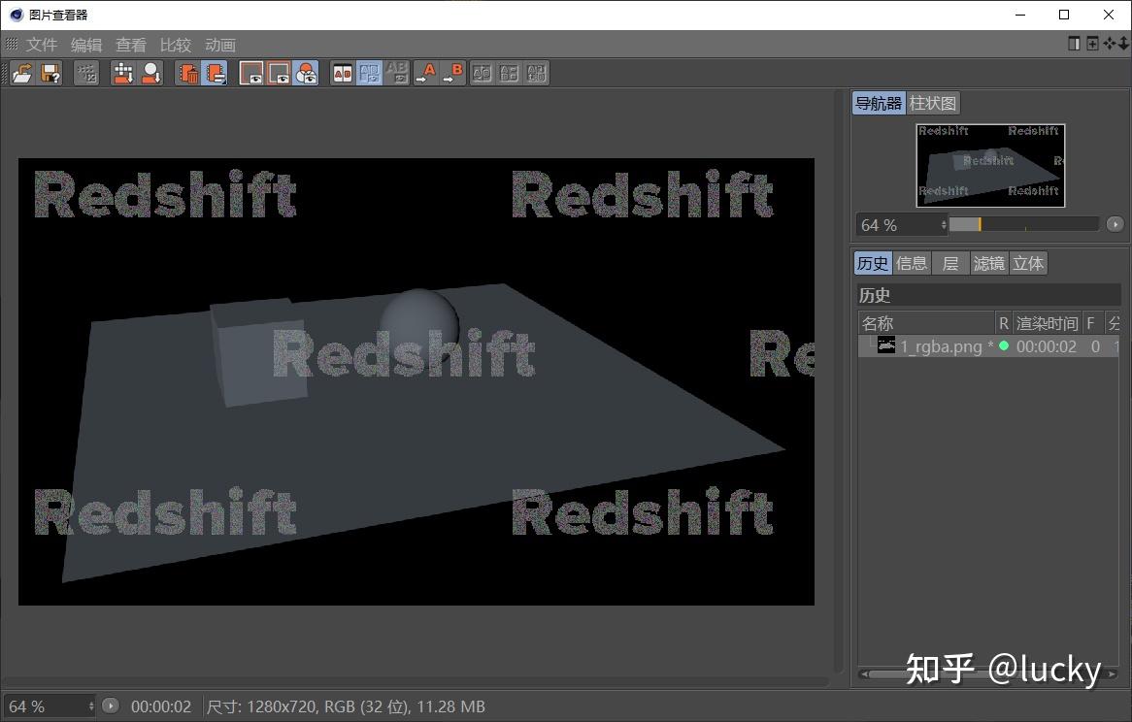
Task: Open an image file with the open icon
Action: click(23, 73)
